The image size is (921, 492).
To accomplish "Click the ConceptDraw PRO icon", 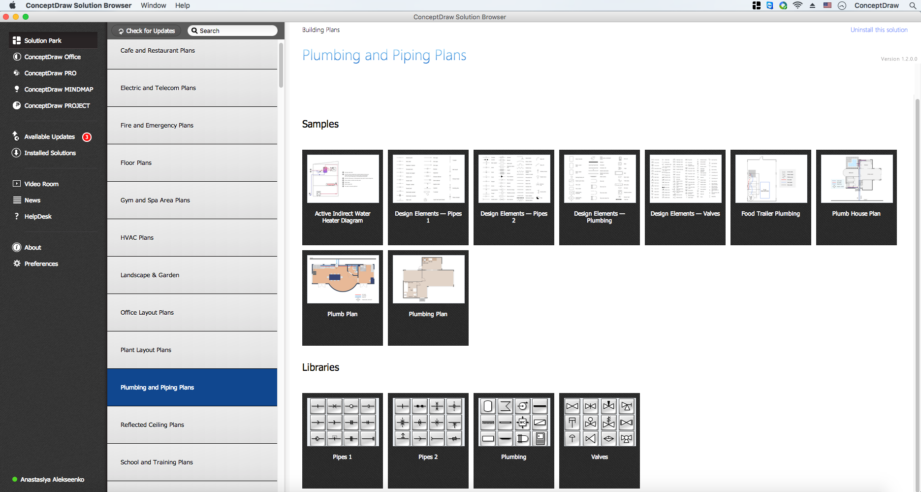I will [x=17, y=73].
